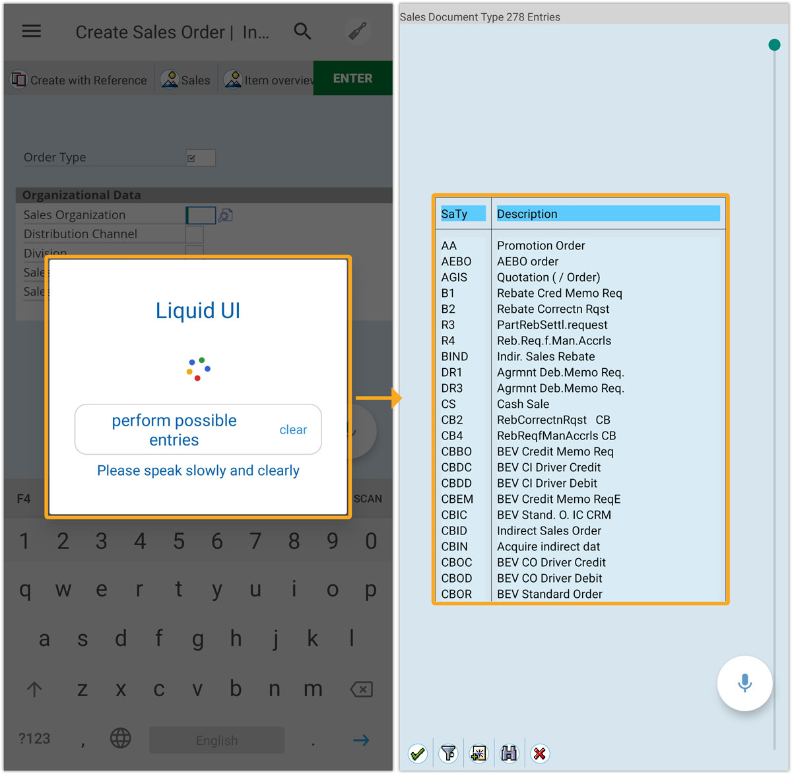Tap clear in the voice dialog
The image size is (792, 774).
point(293,430)
